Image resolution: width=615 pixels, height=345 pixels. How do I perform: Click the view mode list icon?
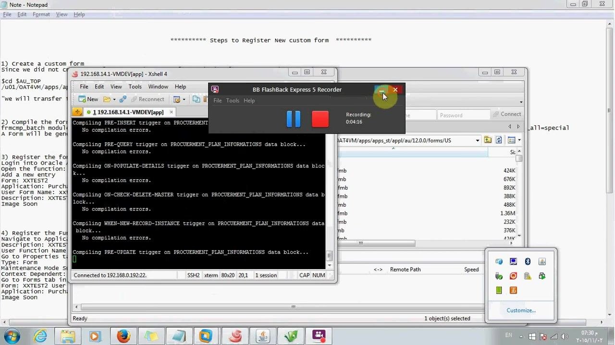(511, 140)
